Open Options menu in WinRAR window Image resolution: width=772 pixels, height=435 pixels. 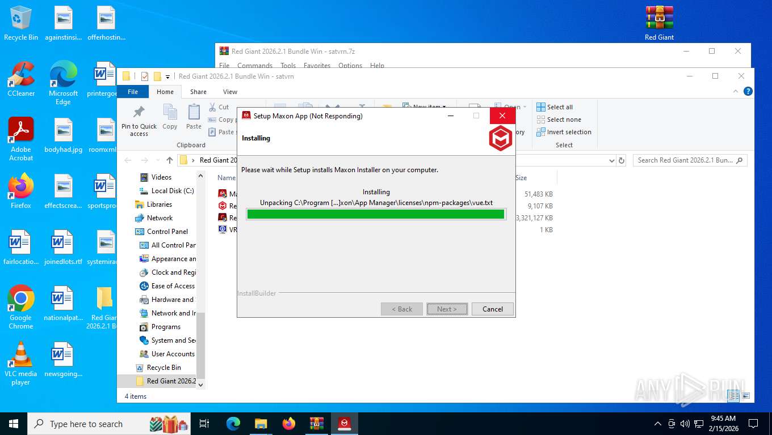tap(350, 66)
